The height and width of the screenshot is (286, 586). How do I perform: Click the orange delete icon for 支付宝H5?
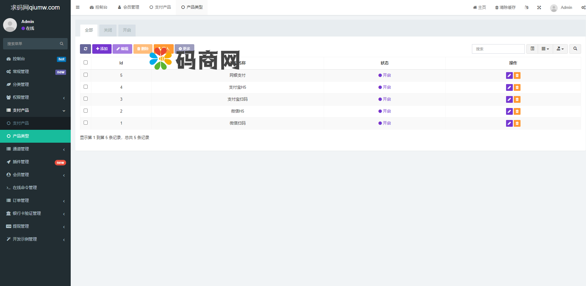tap(517, 87)
